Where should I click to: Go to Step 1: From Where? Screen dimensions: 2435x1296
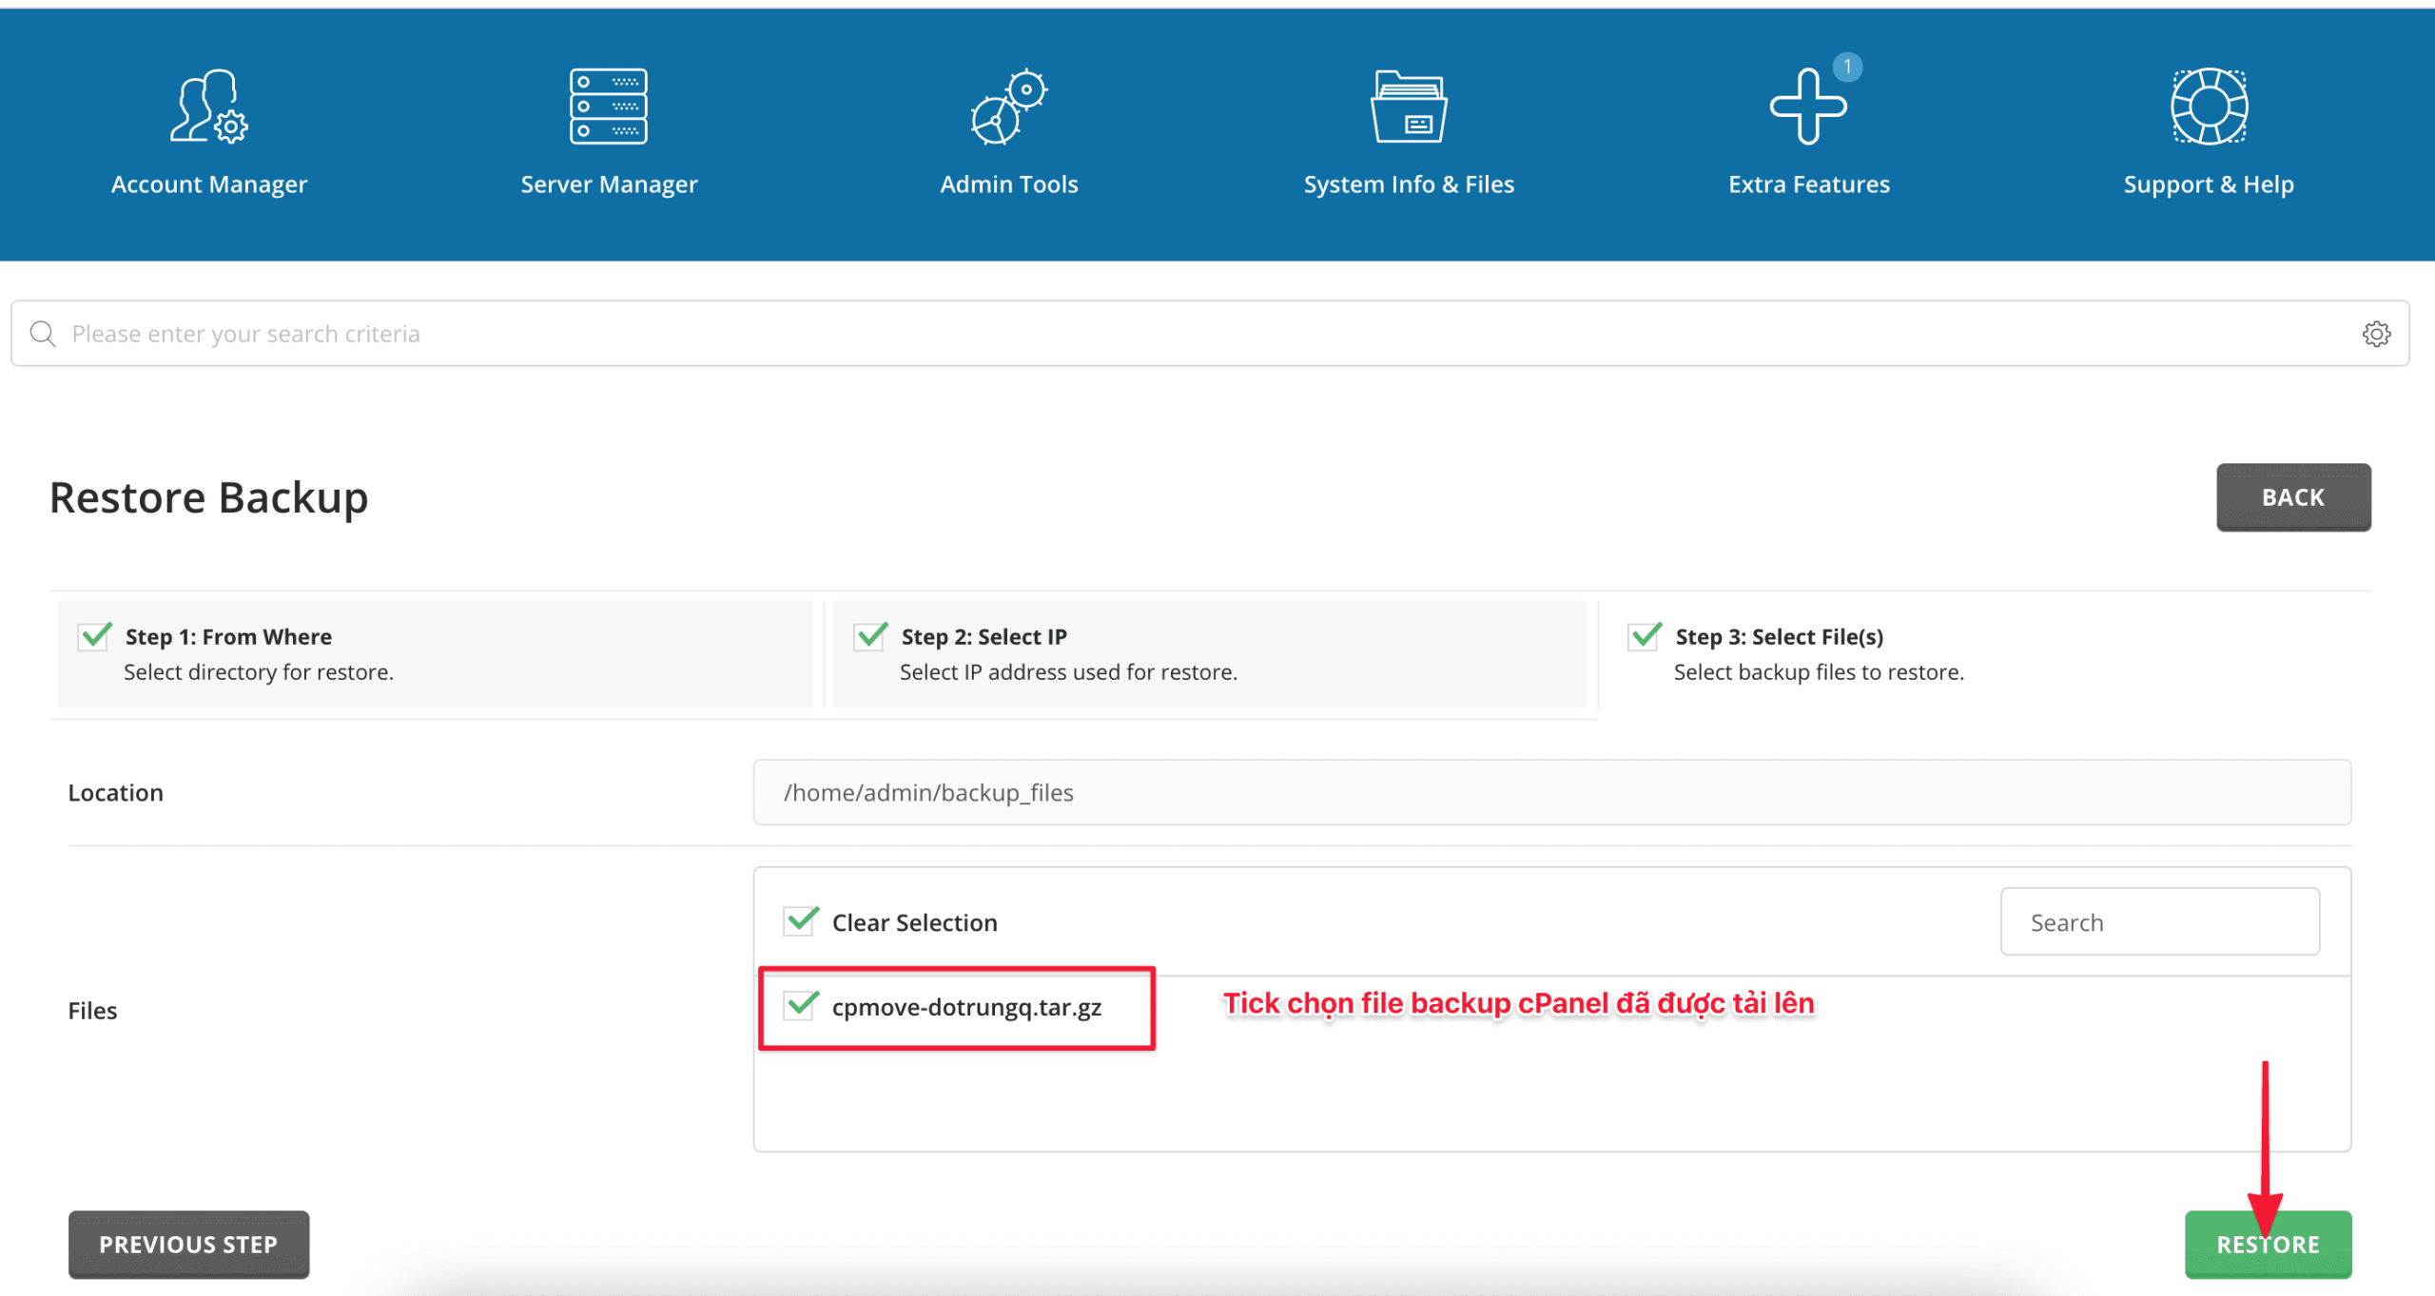[228, 636]
